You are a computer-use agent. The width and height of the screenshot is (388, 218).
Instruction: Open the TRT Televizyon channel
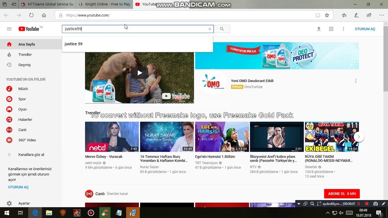[x=206, y=163]
